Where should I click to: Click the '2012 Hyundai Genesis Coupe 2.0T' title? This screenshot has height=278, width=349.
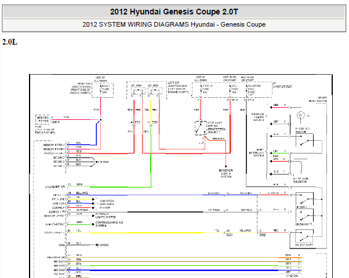point(174,12)
